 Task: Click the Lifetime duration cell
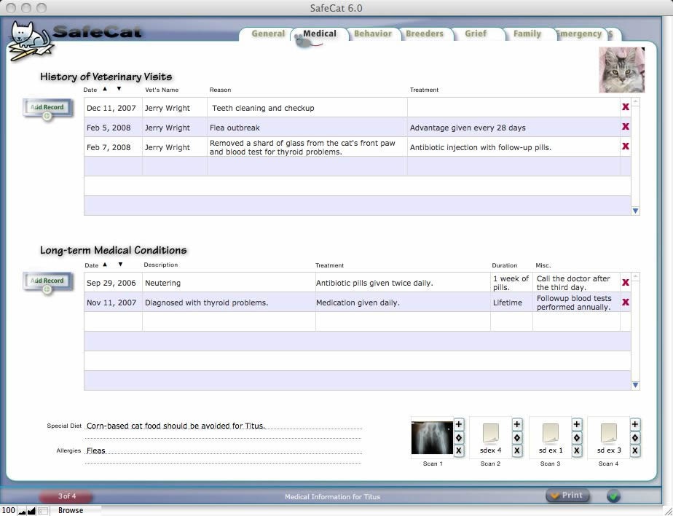point(511,302)
